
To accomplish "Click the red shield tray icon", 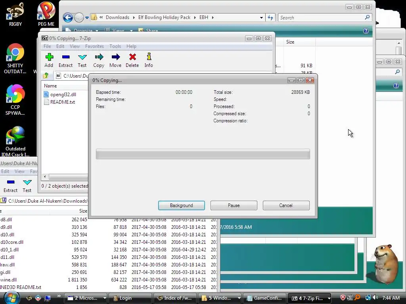I will 343,298.
